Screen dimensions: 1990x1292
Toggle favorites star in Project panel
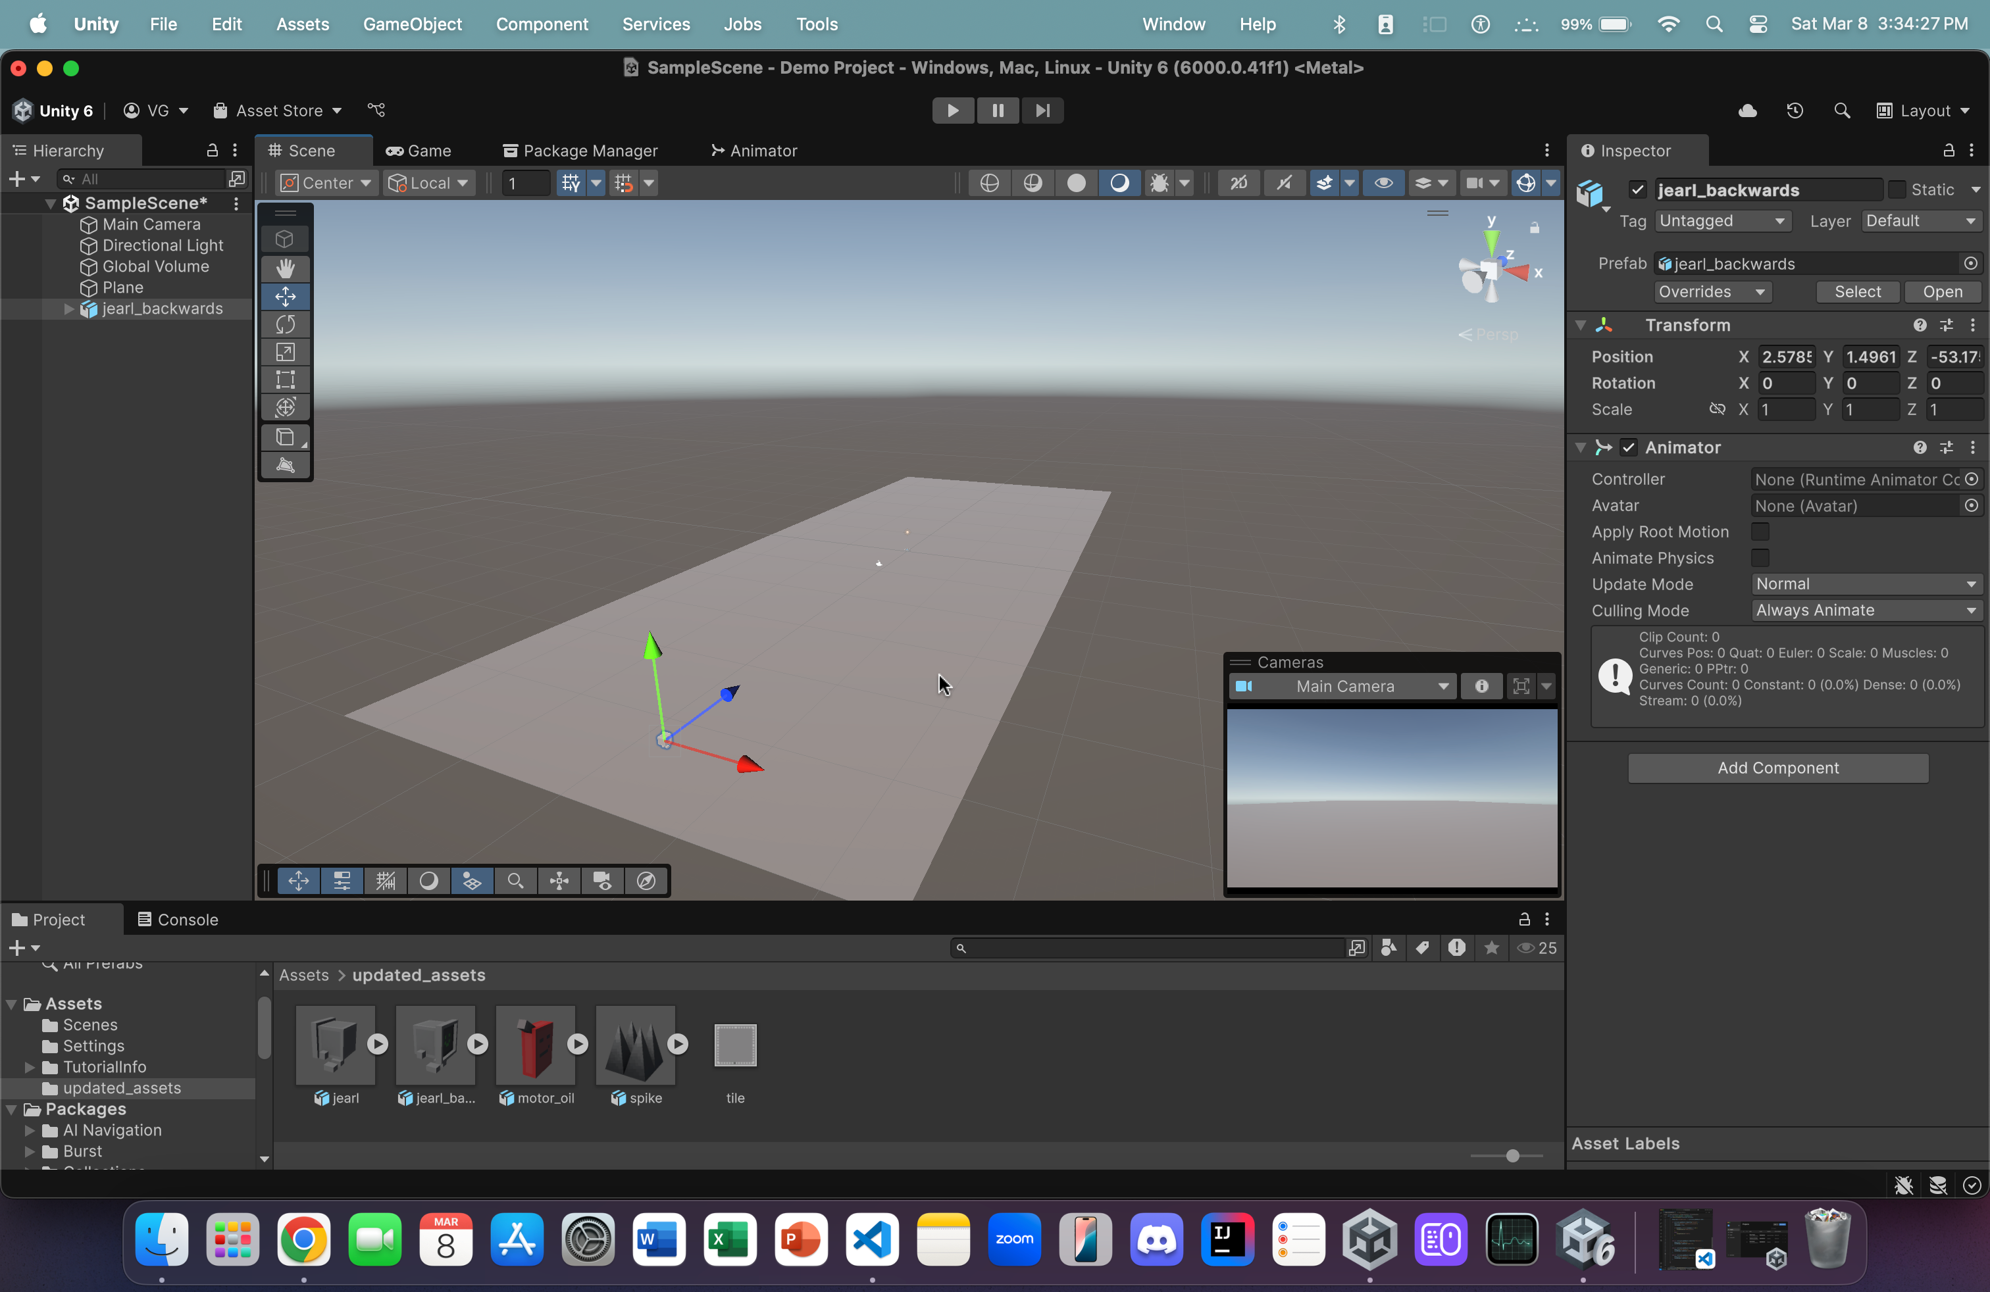1491,948
